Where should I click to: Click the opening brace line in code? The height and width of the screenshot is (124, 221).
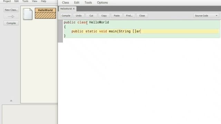(x=65, y=27)
